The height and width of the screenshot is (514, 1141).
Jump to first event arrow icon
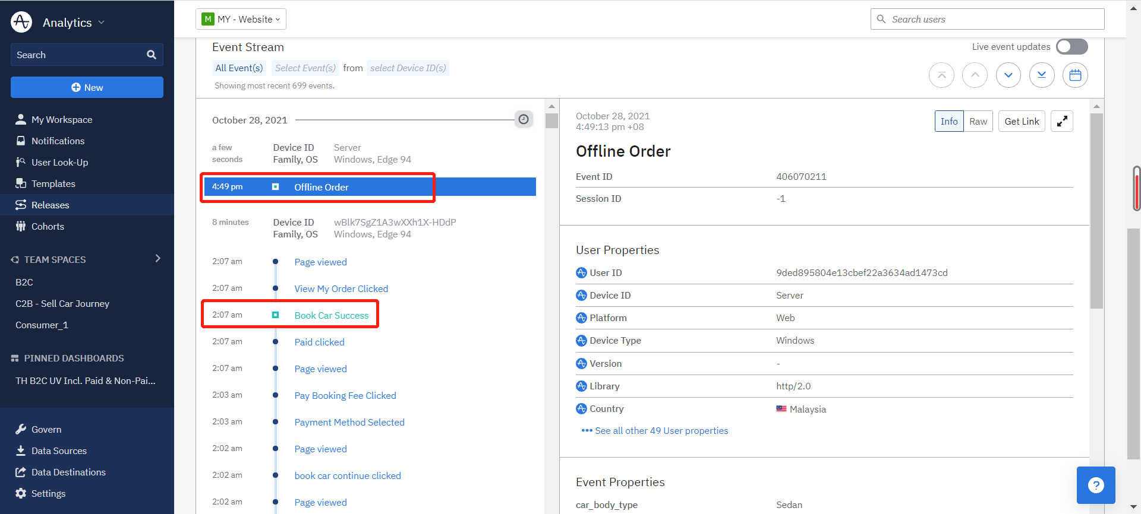coord(941,75)
